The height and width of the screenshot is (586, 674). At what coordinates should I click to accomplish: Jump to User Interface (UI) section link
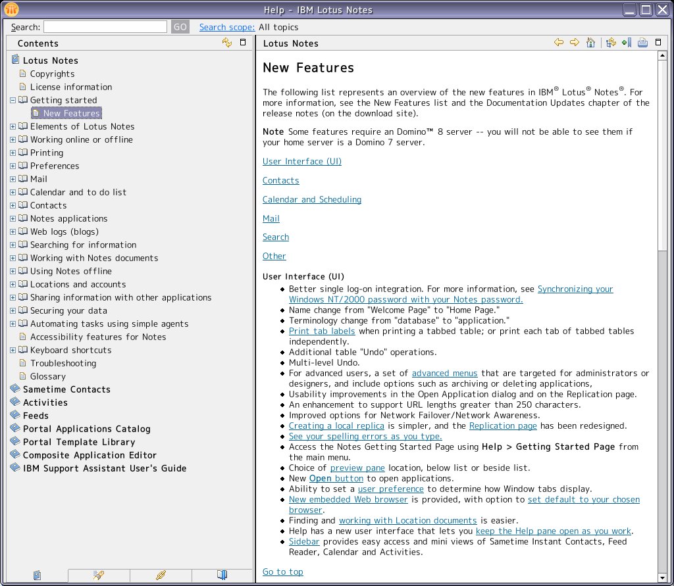pos(302,161)
